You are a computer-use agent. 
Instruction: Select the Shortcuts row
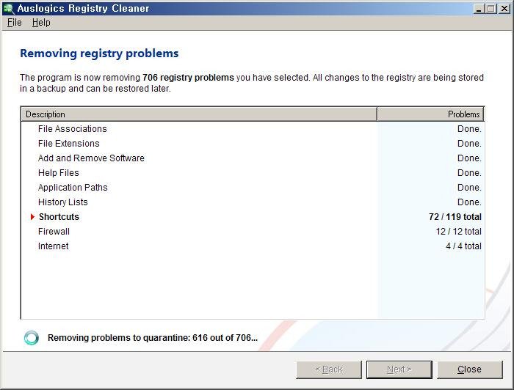pyautogui.click(x=253, y=217)
